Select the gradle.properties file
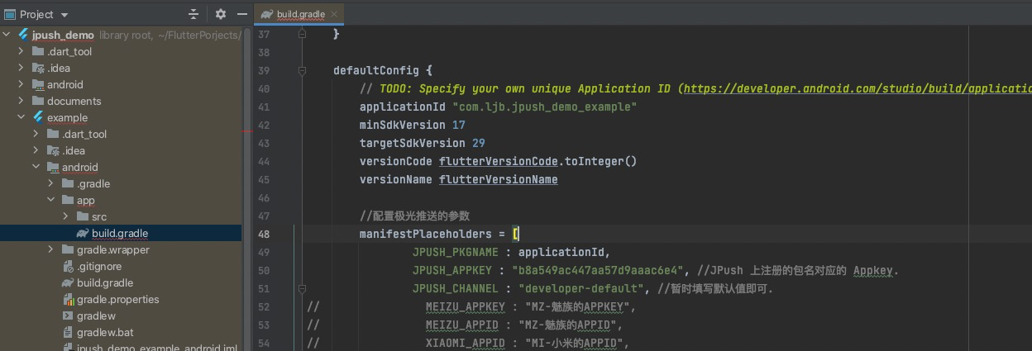Image resolution: width=1032 pixels, height=351 pixels. pos(118,299)
